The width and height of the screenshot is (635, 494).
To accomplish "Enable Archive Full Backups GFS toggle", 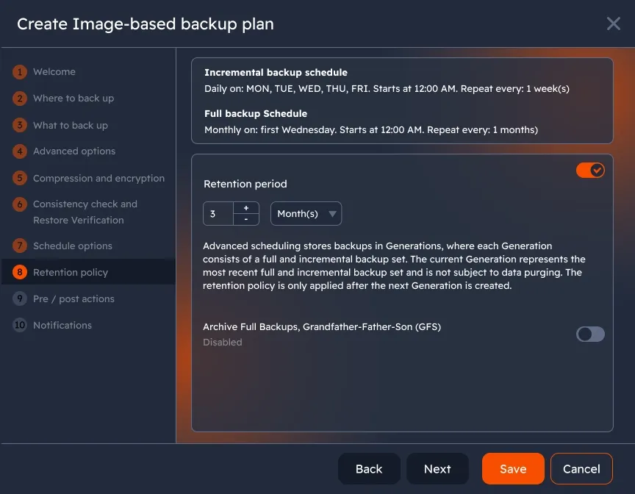I will tap(590, 334).
